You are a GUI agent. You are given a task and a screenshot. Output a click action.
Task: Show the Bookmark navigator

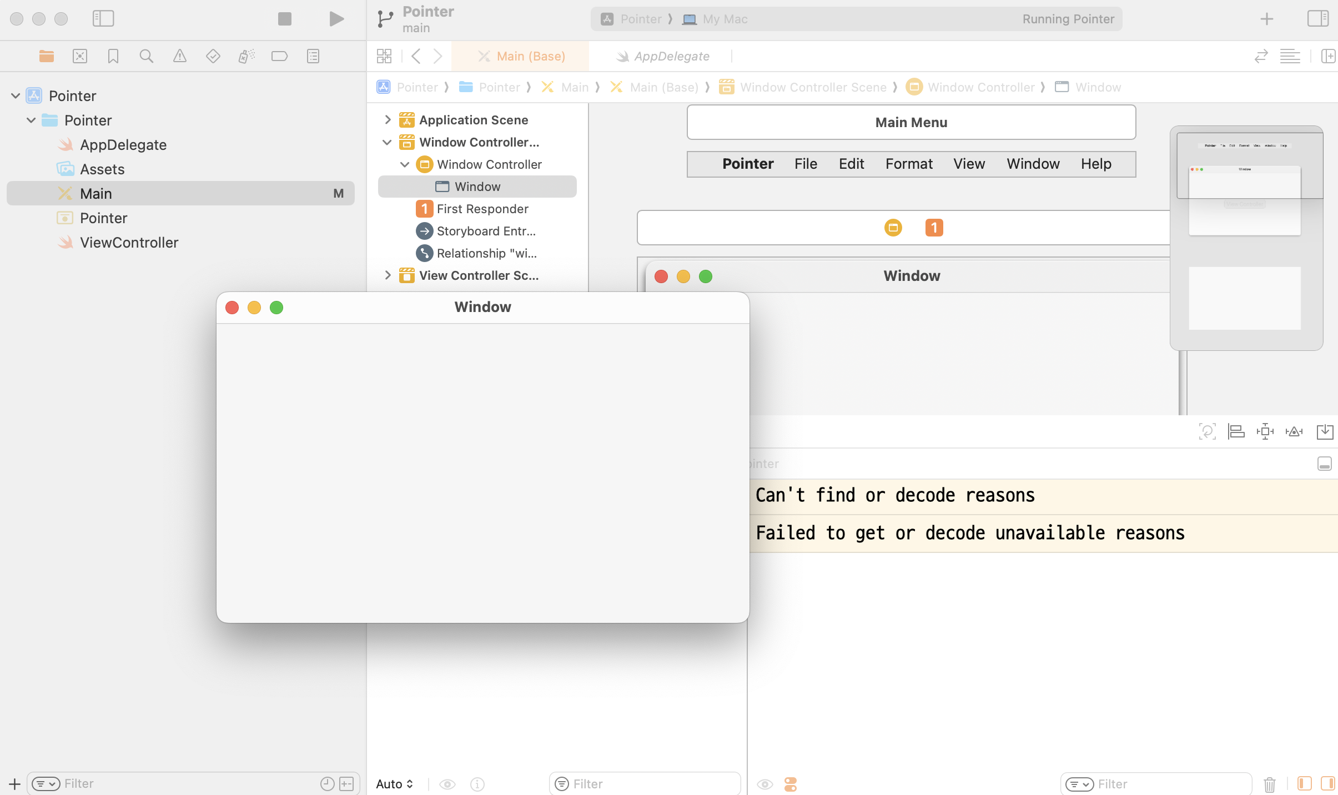(x=113, y=56)
